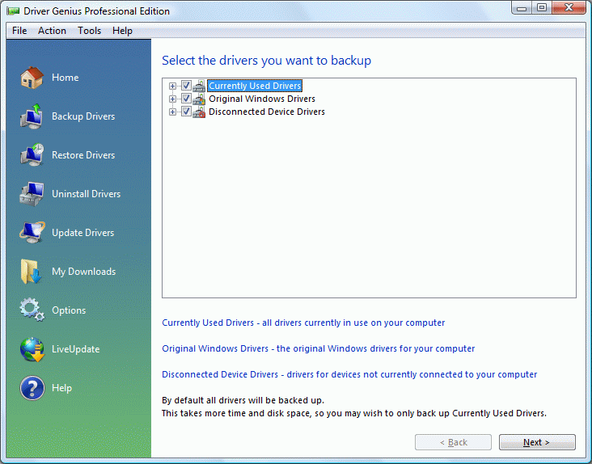This screenshot has width=592, height=464.
Task: Select the Restore Drivers sidebar icon
Action: (x=32, y=155)
